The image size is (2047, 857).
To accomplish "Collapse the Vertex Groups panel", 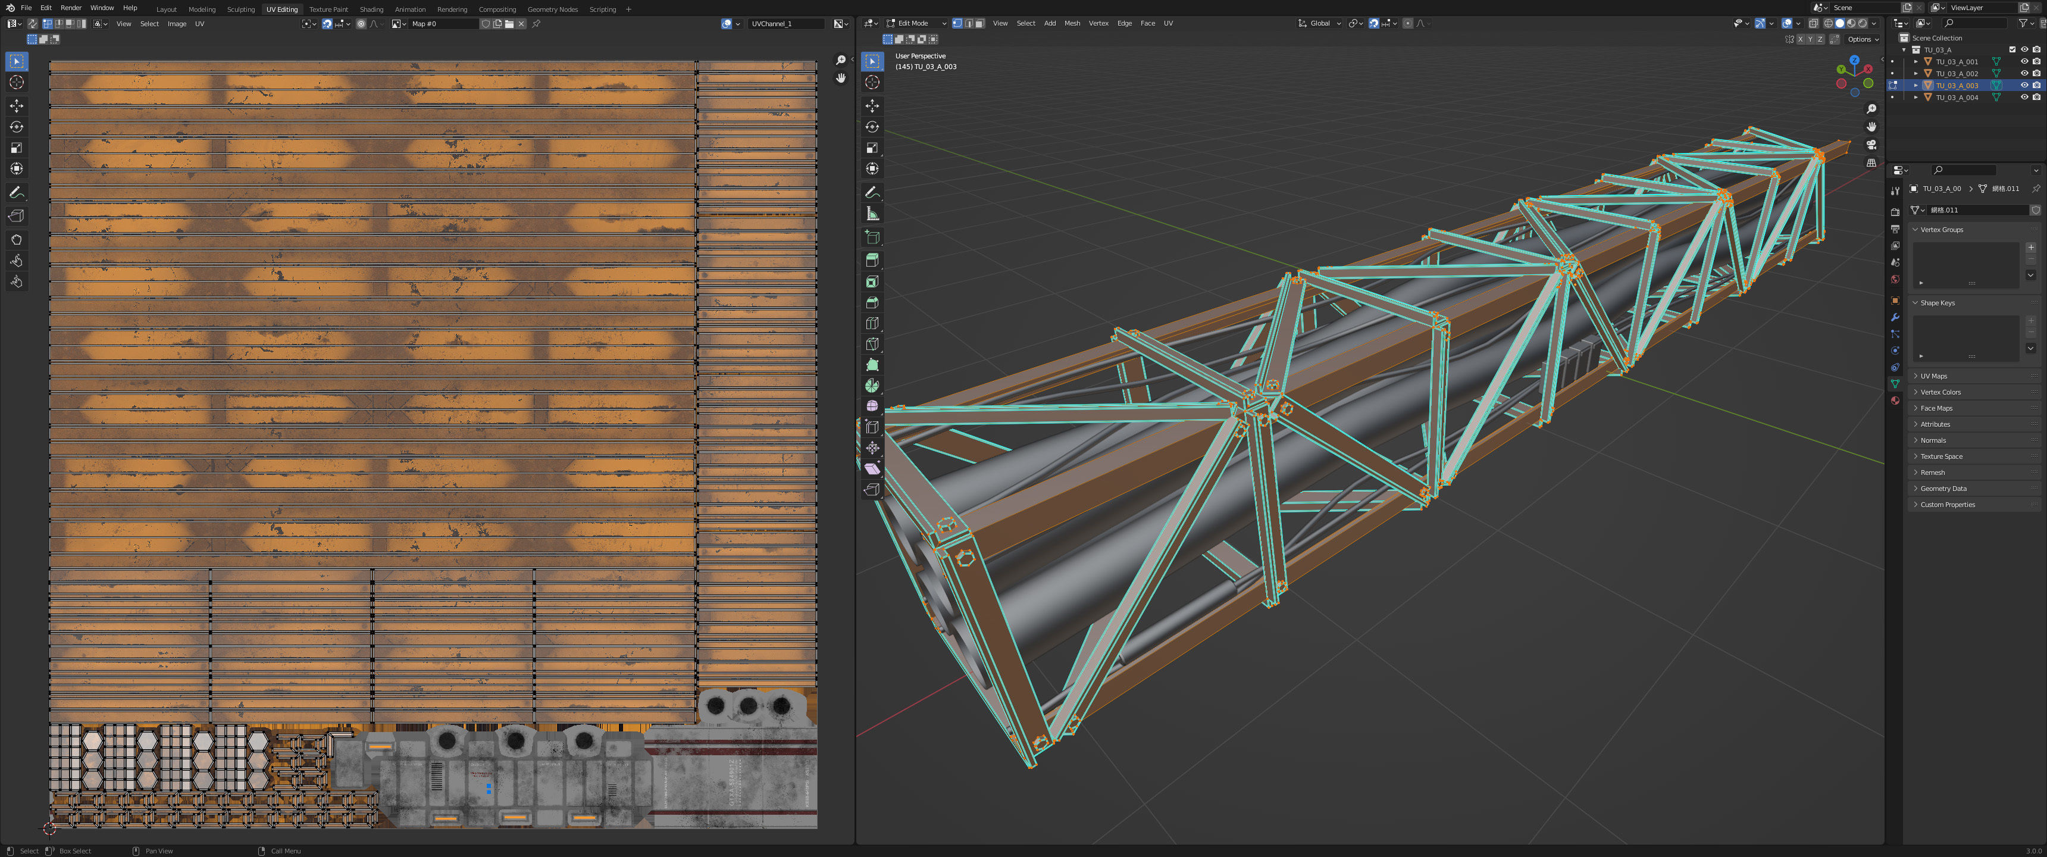I will (x=1974, y=230).
